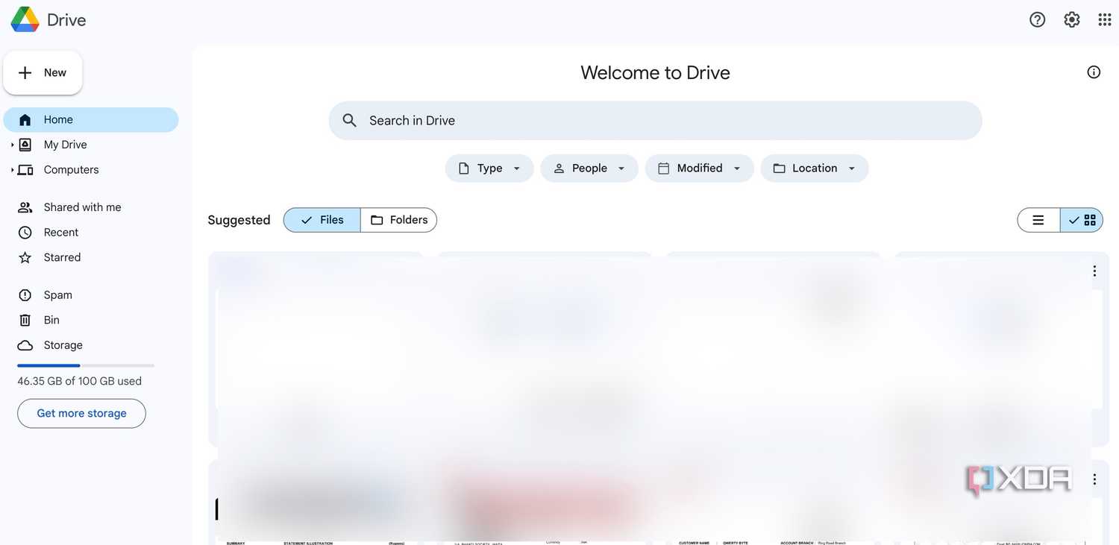Click the Starred star icon
Image resolution: width=1119 pixels, height=545 pixels.
click(x=25, y=257)
